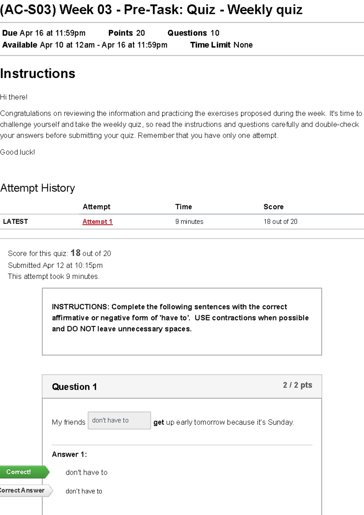Click the "18 out of 20" table score
364x515 pixels.
pos(280,222)
